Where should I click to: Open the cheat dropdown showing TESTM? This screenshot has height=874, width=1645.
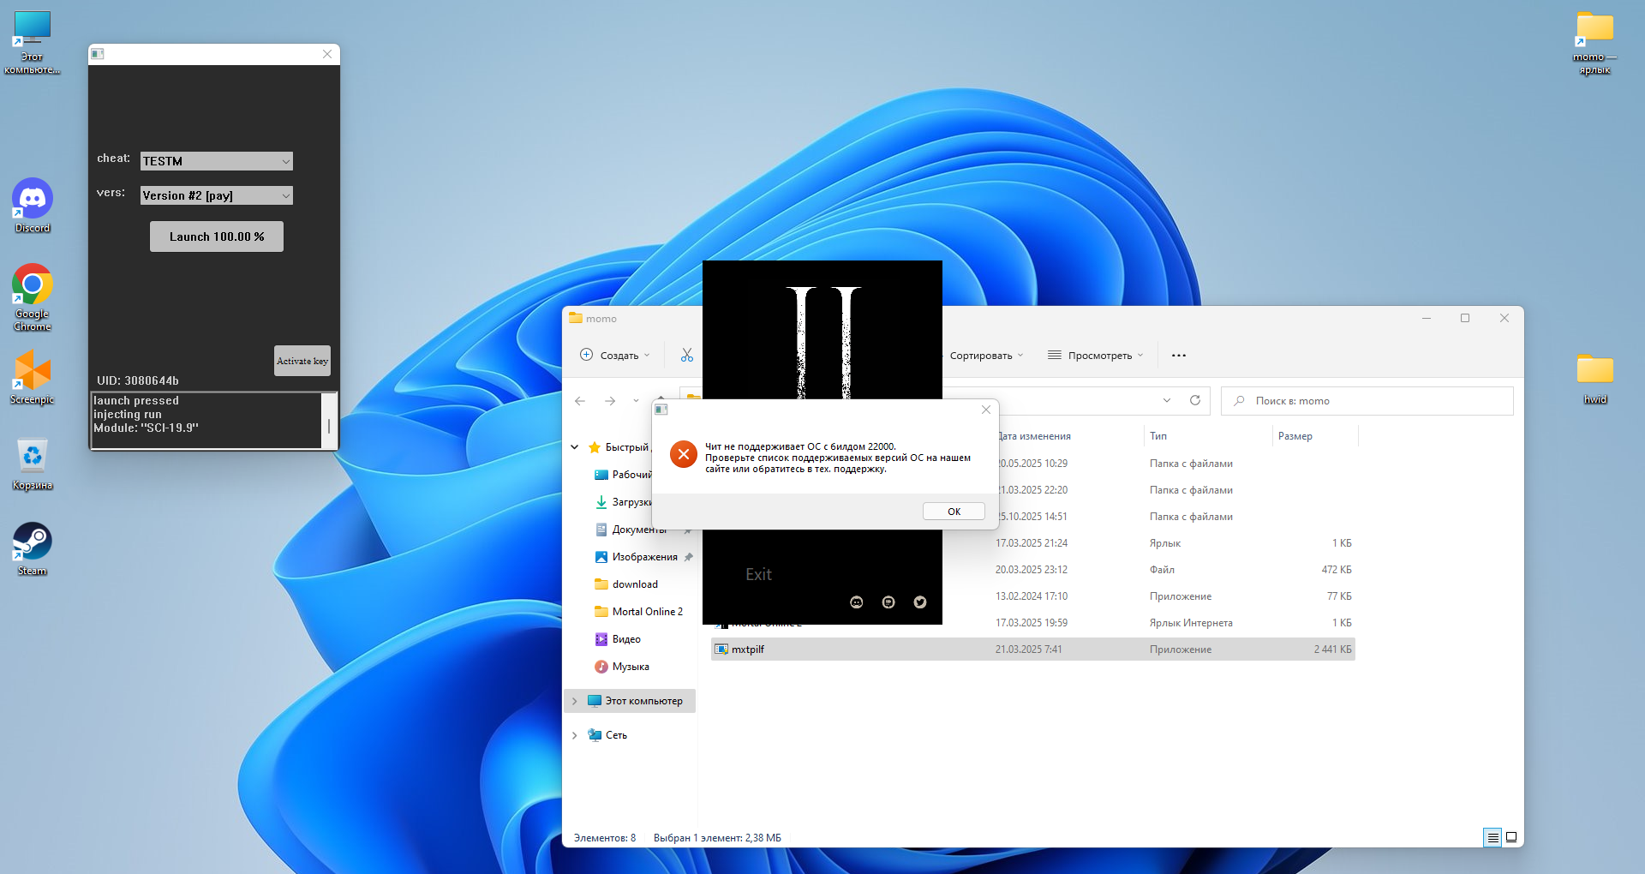click(217, 161)
